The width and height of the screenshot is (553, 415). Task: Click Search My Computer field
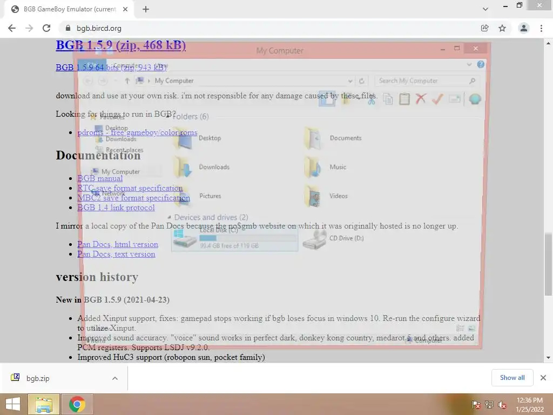427,81
